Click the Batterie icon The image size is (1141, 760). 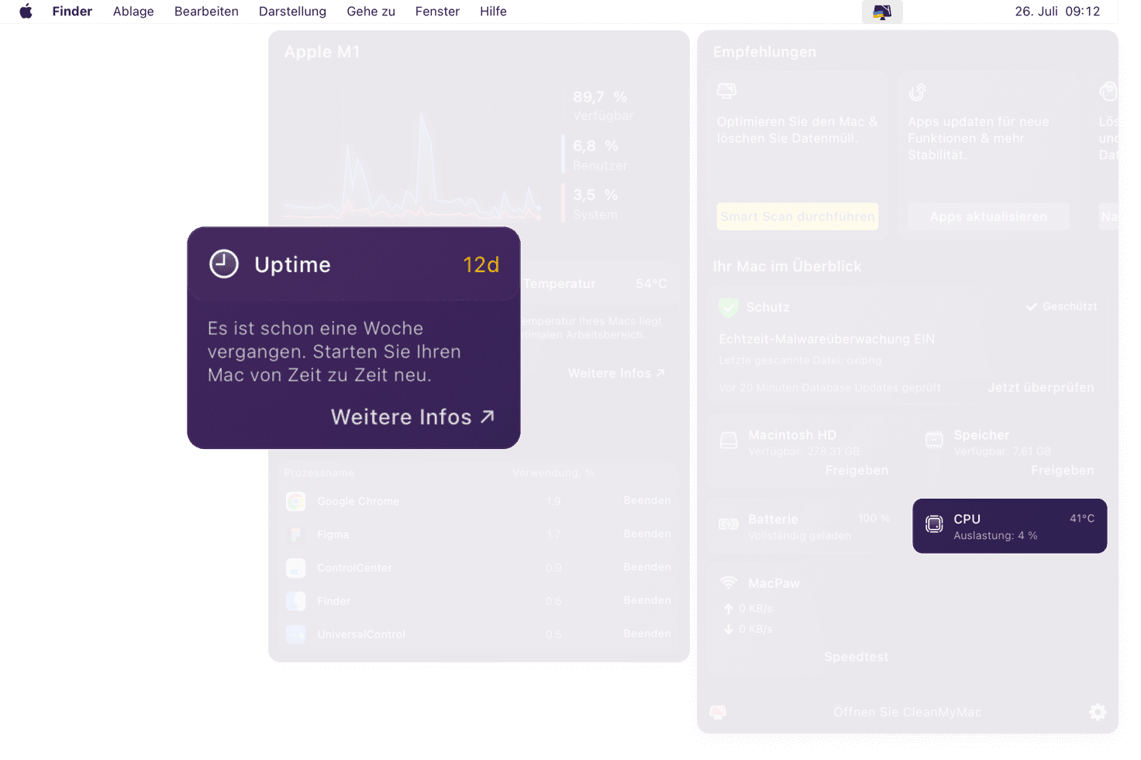pos(729,524)
